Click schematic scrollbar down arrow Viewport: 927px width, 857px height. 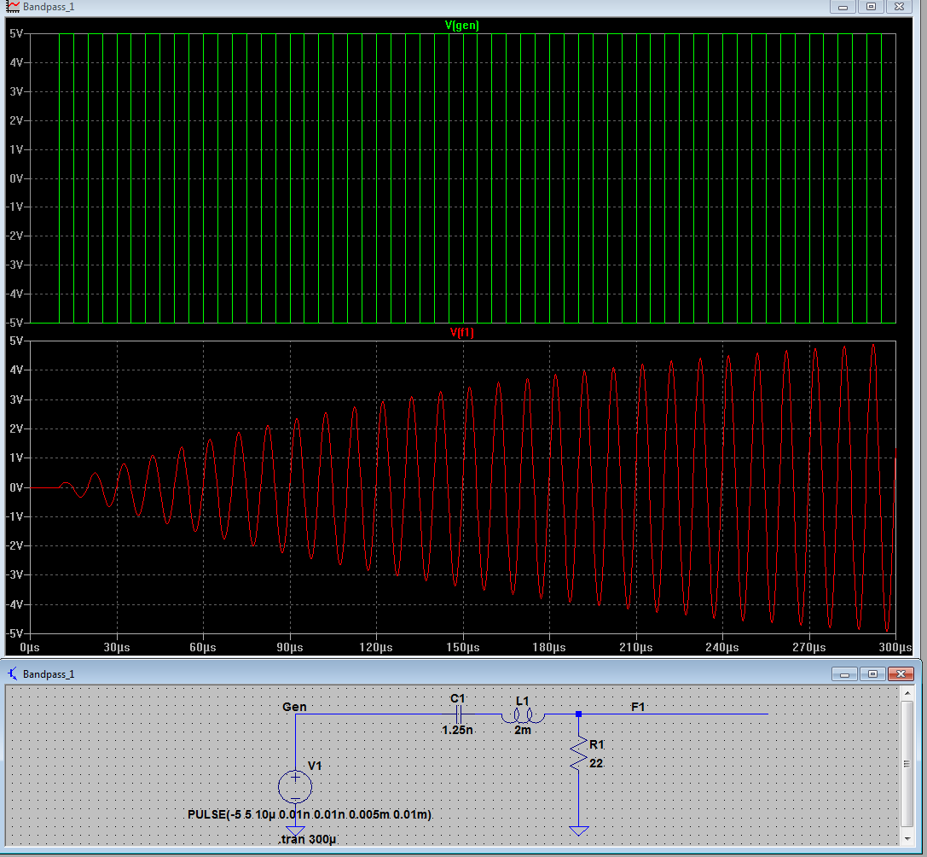(907, 838)
